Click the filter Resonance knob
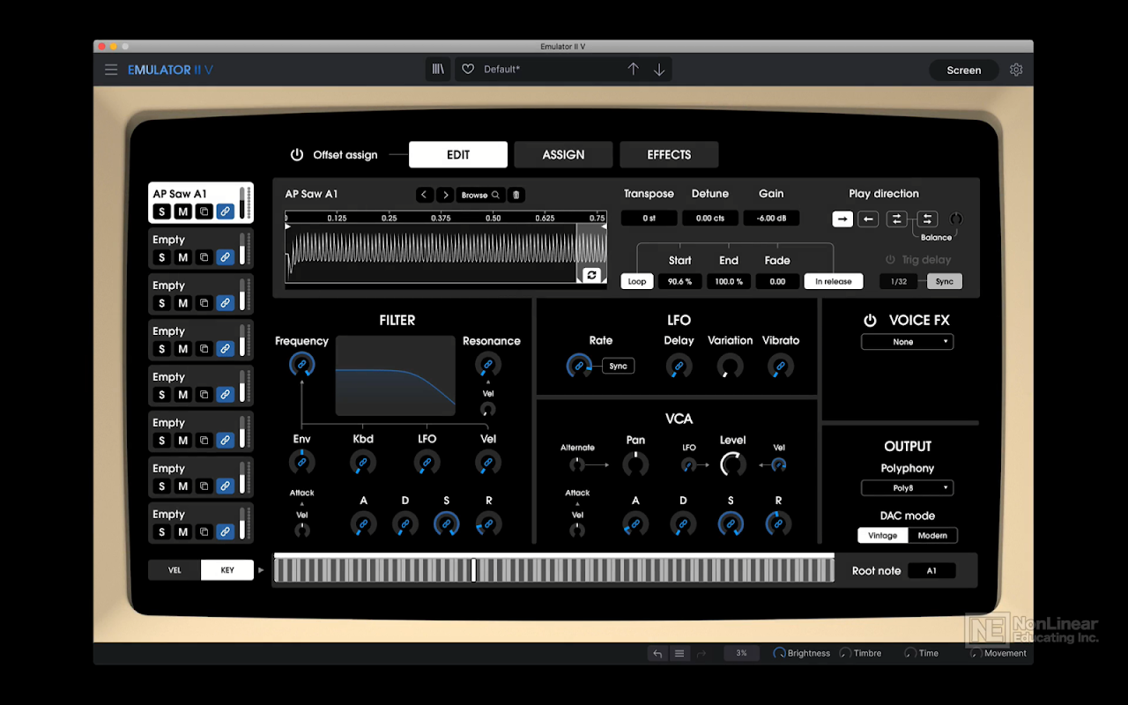The image size is (1128, 705). click(x=487, y=365)
